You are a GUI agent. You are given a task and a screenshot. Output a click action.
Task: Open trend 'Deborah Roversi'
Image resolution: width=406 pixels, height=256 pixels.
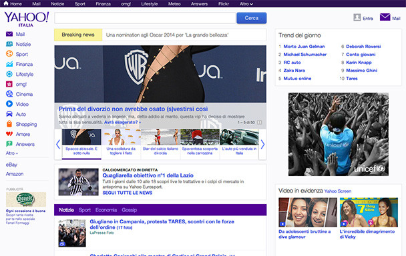363,47
